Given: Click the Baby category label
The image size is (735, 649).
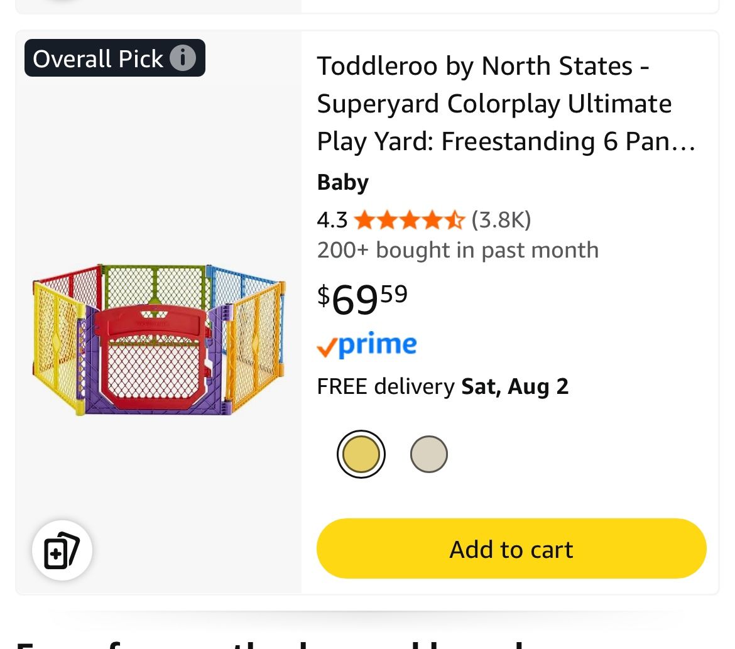Looking at the screenshot, I should [342, 182].
